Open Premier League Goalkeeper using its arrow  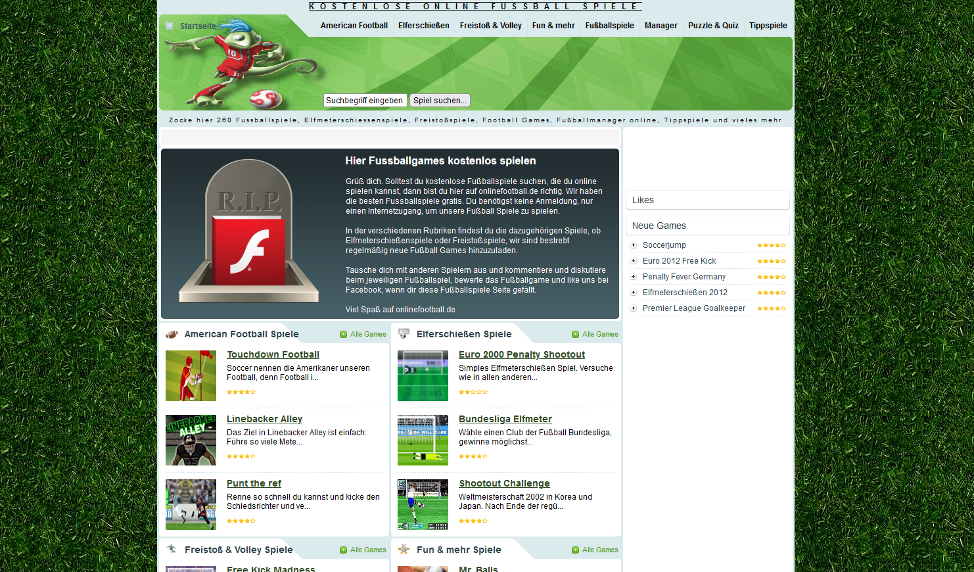tap(633, 308)
